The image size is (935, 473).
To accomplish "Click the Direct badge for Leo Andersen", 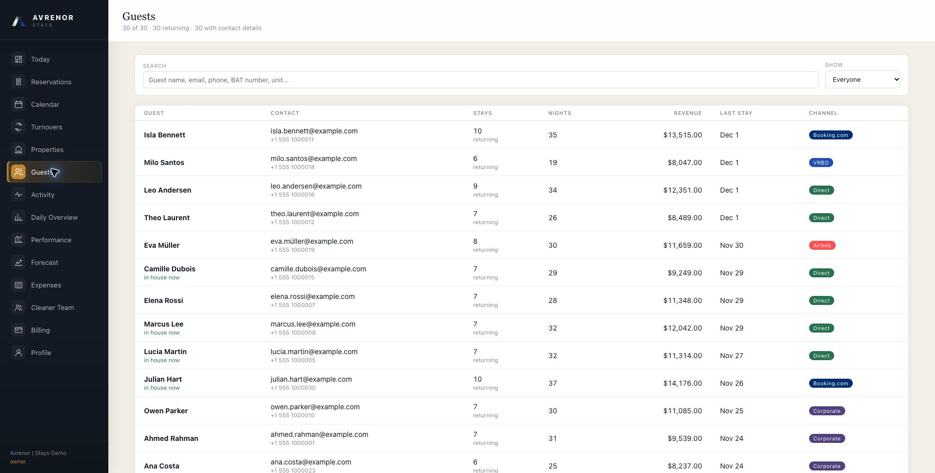I will (821, 190).
